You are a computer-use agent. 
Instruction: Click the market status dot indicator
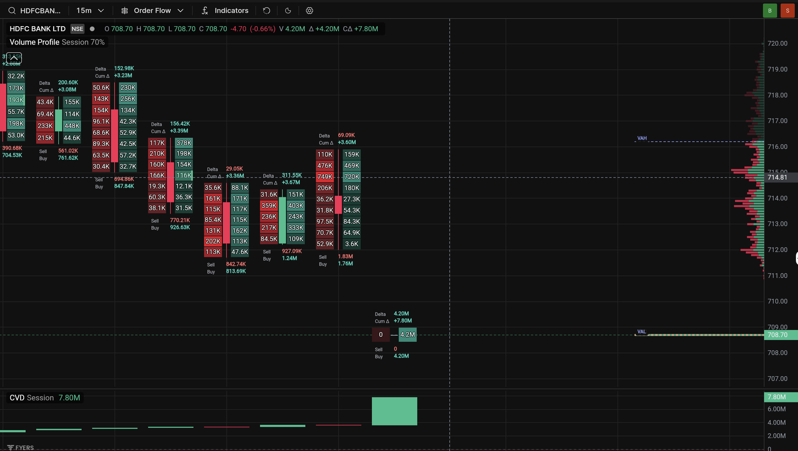click(92, 29)
